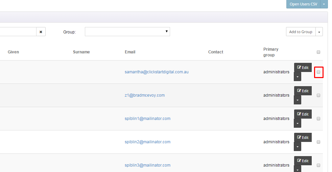332x172 pixels.
Task: Clear the search field with the x icon
Action: click(x=41, y=32)
